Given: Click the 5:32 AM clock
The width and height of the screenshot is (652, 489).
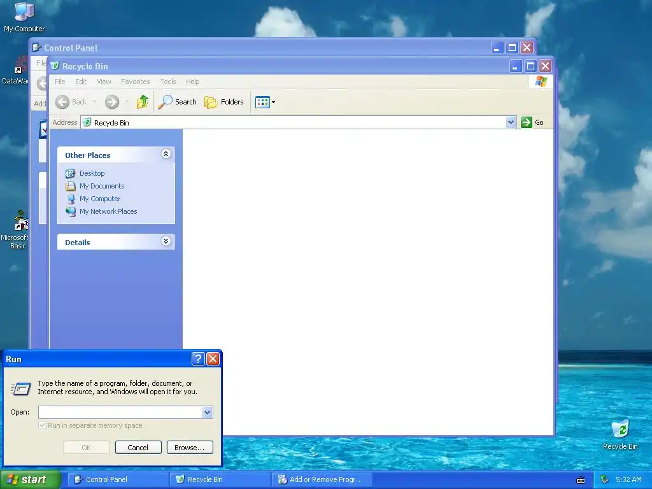Looking at the screenshot, I should (x=628, y=479).
